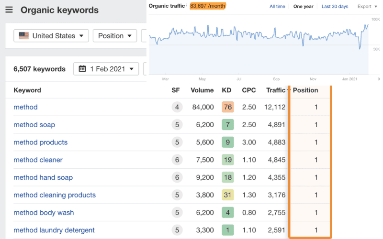Click SF badge 5 for 'method products'

[177, 142]
